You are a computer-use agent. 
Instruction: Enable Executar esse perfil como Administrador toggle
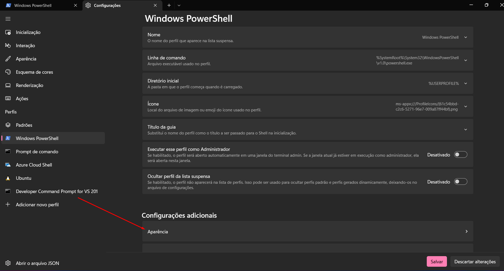click(460, 155)
